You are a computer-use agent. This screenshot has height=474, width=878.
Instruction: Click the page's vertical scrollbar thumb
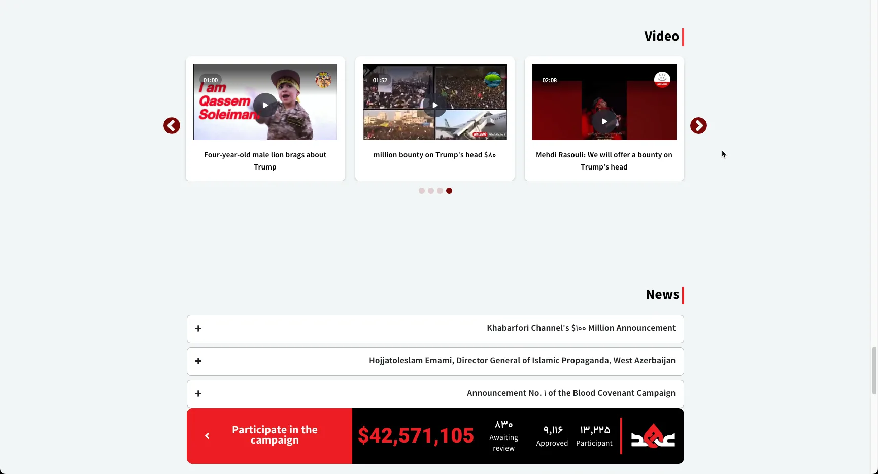[x=874, y=370]
